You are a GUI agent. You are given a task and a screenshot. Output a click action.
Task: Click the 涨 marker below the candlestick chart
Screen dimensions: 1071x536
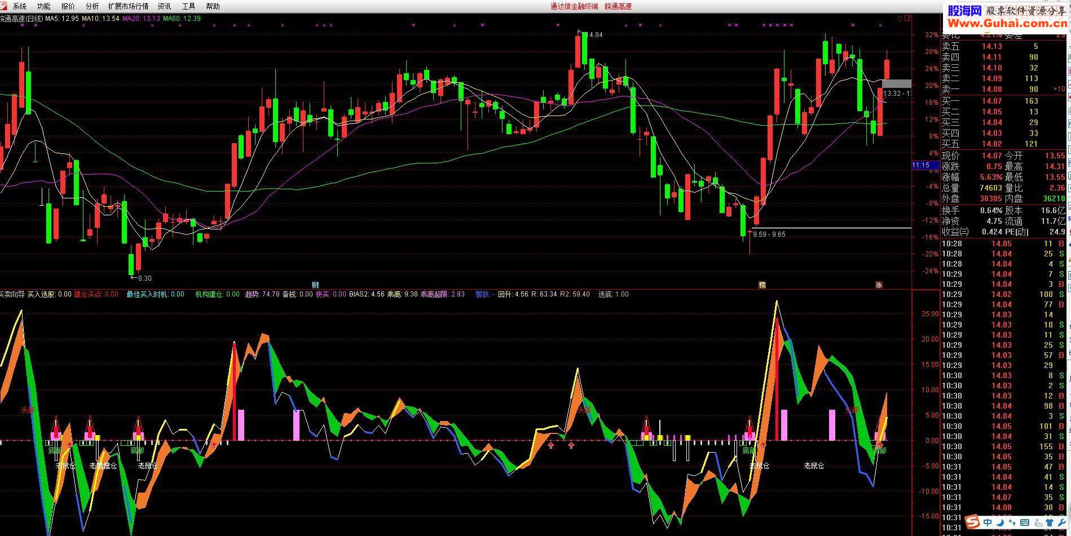coord(879,285)
